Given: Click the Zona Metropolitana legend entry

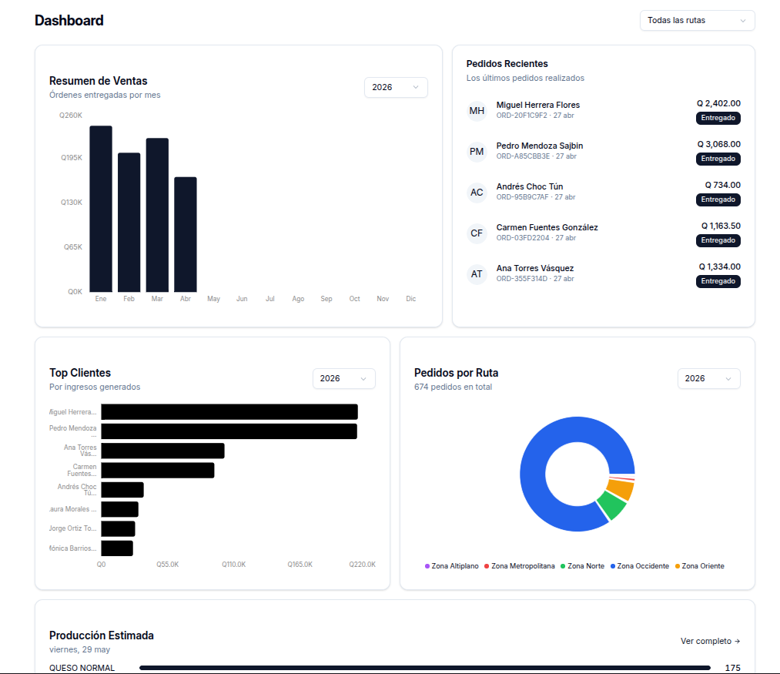Looking at the screenshot, I should [519, 566].
